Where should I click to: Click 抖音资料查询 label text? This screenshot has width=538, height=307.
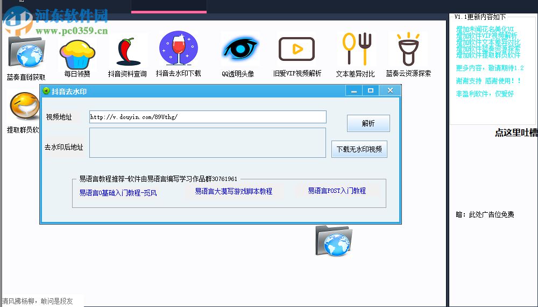(x=128, y=74)
